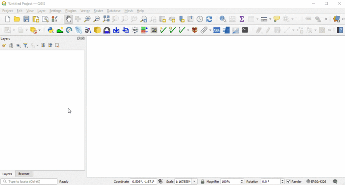Viewport: 345px width, 185px height.
Task: Toggle extents display next to coordinate field
Action: [x=160, y=182]
